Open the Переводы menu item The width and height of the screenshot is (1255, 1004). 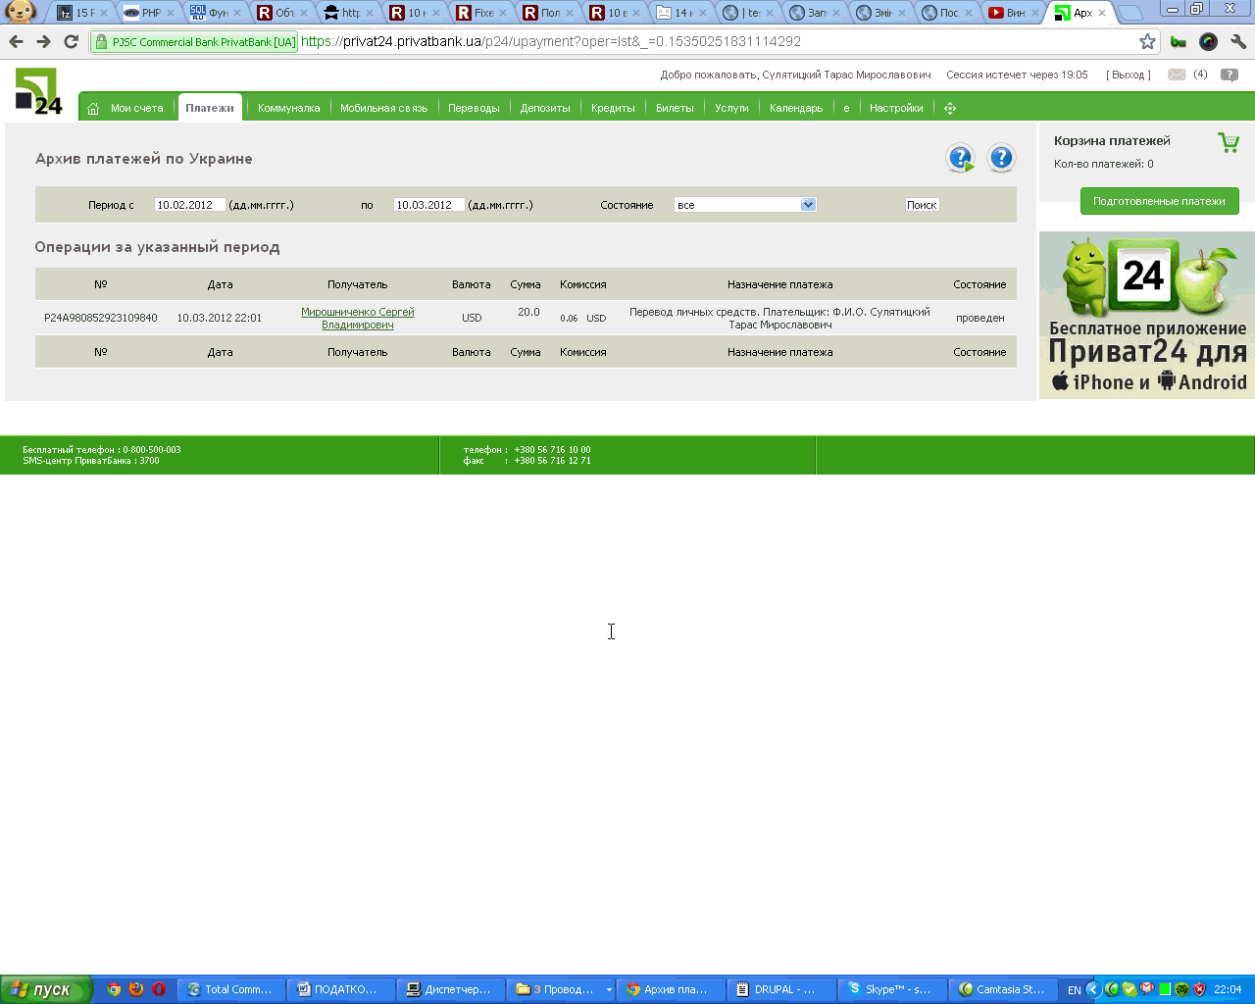tap(474, 108)
